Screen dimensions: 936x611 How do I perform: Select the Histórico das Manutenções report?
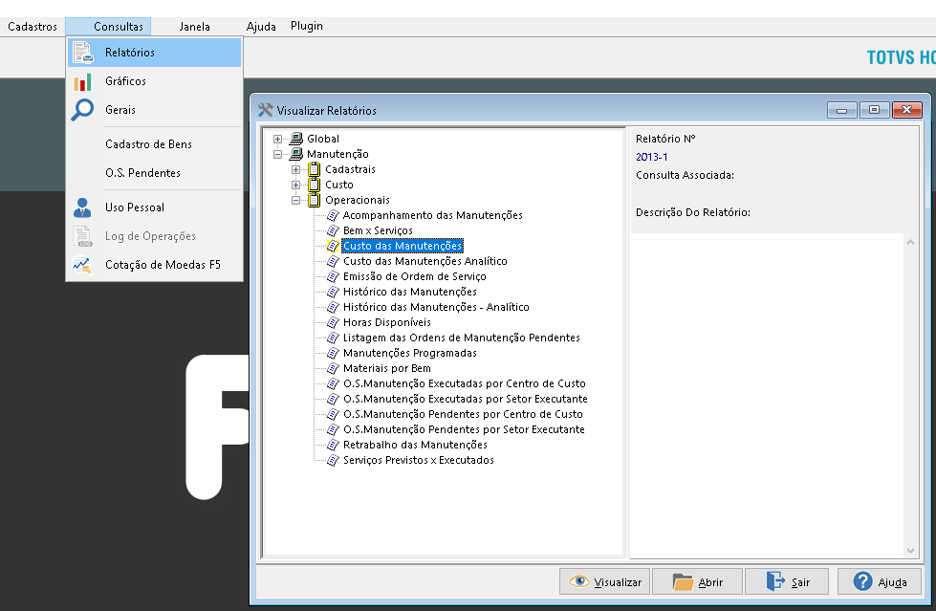tap(409, 292)
